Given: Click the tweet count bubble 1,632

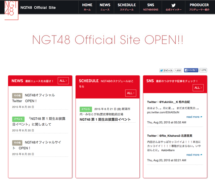Looking at the screenshot, I should [178, 70].
